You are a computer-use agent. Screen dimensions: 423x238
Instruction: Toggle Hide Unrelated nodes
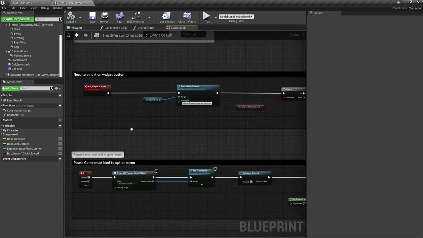135,18
